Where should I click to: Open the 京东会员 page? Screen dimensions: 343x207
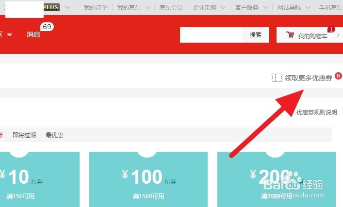(171, 8)
